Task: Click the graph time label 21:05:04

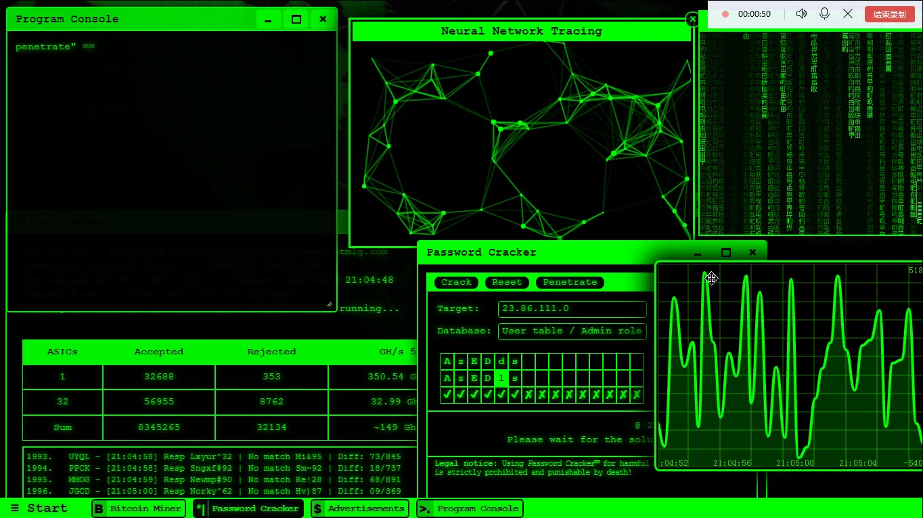Action: [x=858, y=463]
